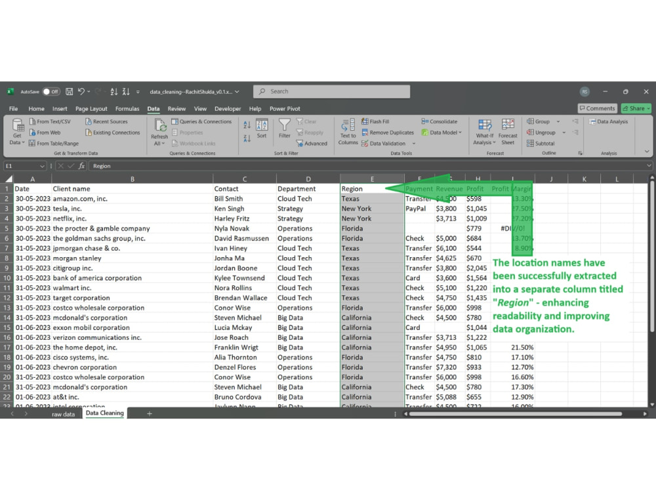Import data From Text/CSV
656x492 pixels.
(50, 121)
